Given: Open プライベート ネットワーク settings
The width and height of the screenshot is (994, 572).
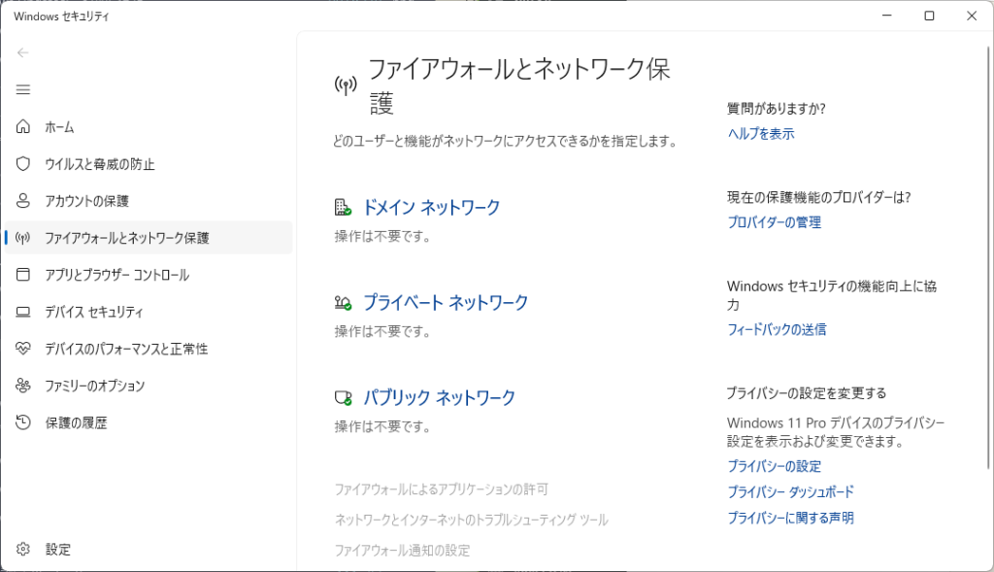Looking at the screenshot, I should click(x=445, y=302).
